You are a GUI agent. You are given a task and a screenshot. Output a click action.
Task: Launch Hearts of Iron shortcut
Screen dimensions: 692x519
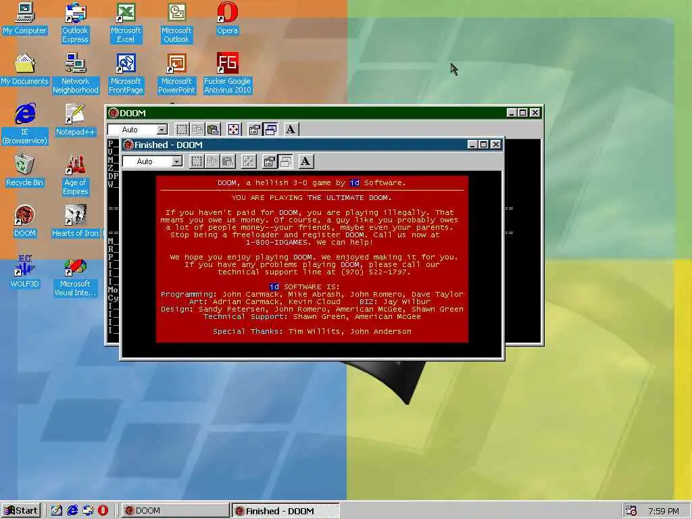76,222
